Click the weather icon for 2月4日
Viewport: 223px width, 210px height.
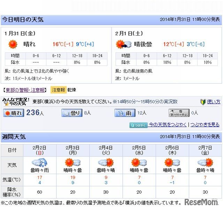(106, 162)
